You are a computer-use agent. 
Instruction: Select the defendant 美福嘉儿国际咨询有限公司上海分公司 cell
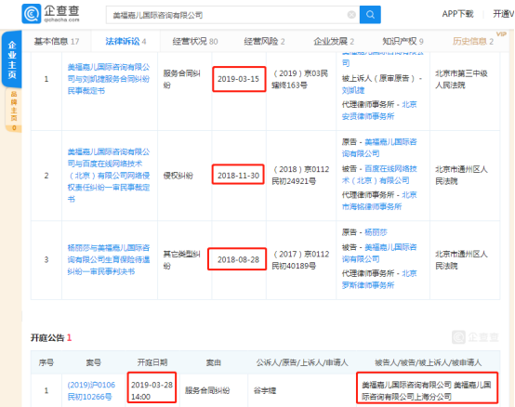click(x=427, y=390)
